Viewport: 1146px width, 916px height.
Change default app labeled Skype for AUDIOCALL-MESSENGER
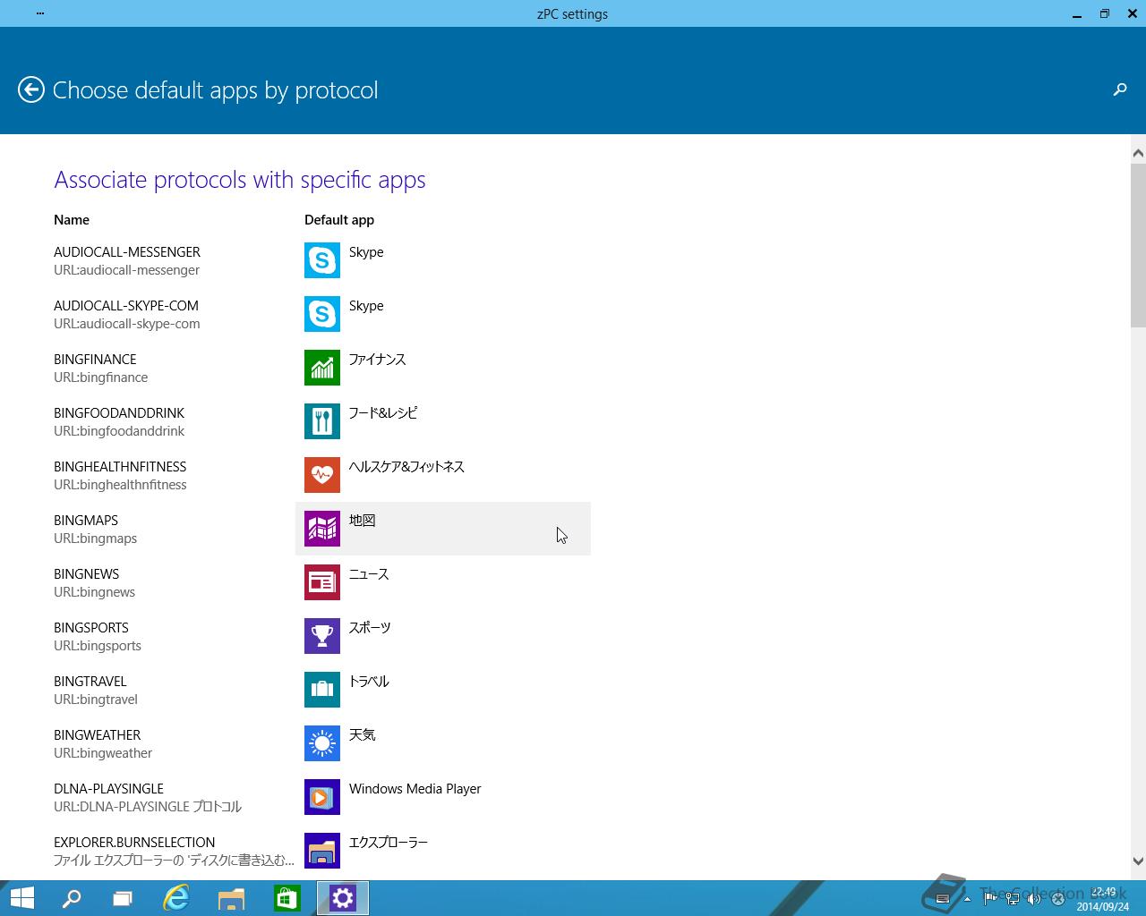click(366, 252)
